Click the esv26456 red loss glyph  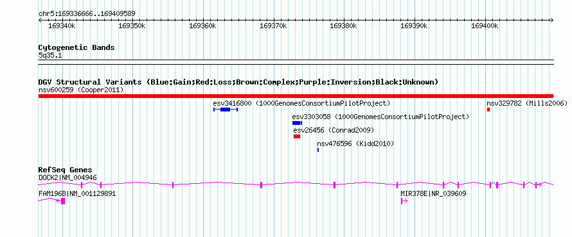(297, 136)
